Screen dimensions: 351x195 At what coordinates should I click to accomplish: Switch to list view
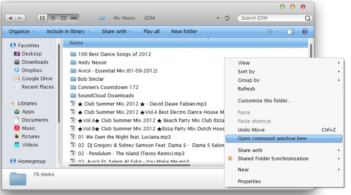click(53, 18)
